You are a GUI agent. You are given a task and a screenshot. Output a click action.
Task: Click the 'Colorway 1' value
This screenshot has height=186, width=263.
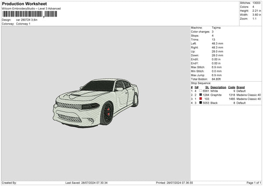point(23,24)
